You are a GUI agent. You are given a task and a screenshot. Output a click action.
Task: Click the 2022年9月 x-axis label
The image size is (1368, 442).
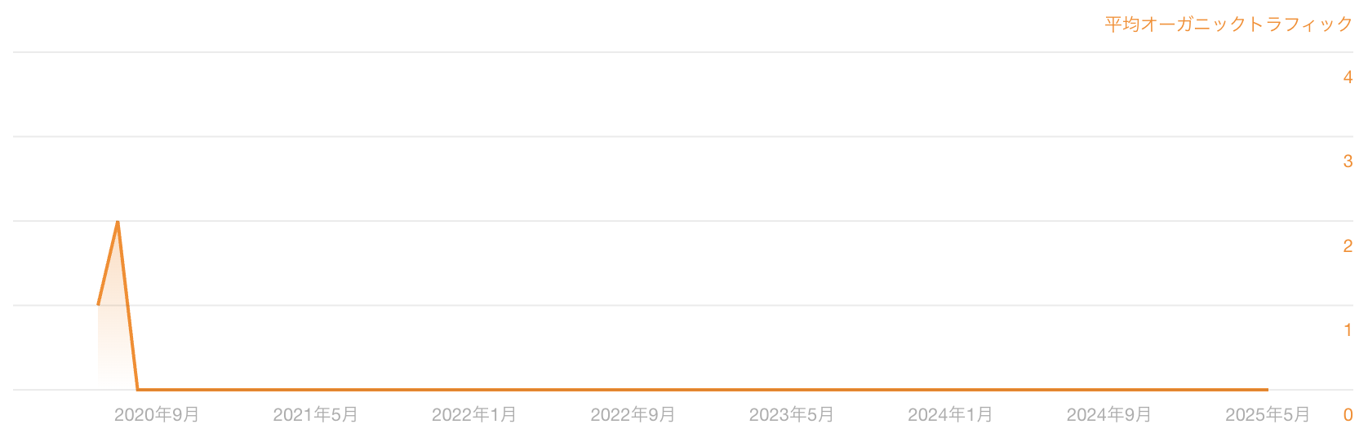point(633,415)
